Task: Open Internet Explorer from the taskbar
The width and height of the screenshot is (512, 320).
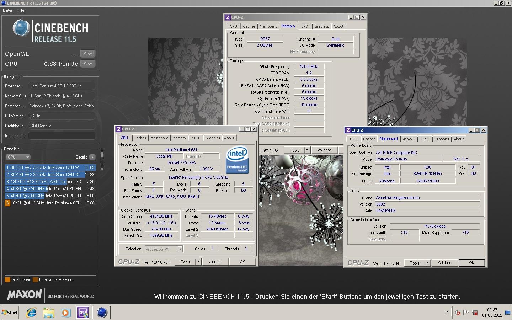Action: 31,313
